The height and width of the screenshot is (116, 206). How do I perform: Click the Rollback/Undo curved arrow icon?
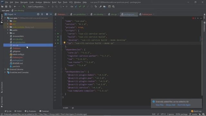click(x=96, y=6)
